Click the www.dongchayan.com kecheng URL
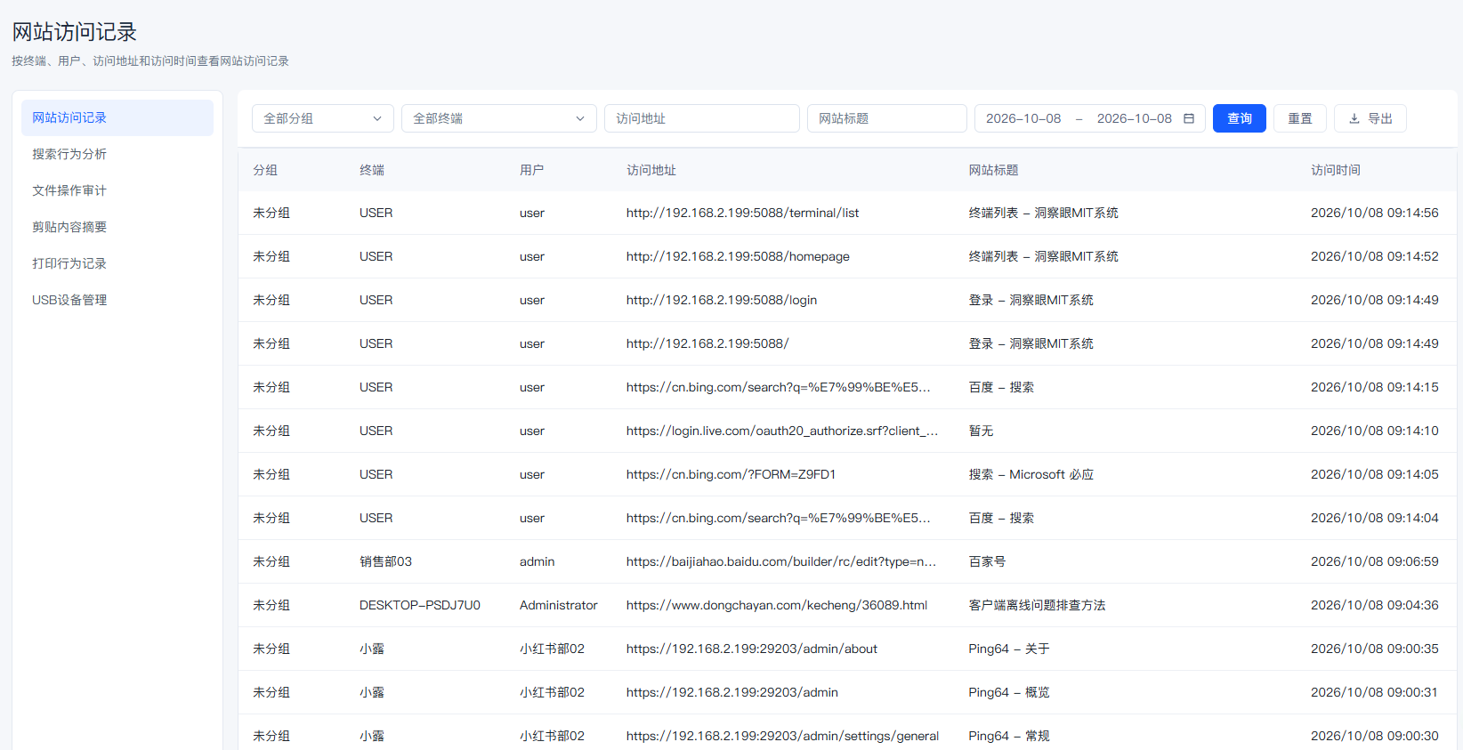1463x750 pixels. click(777, 605)
